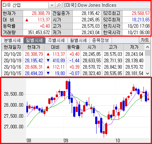
Task: Click the 현재일자 column header
Action: click(12, 47)
